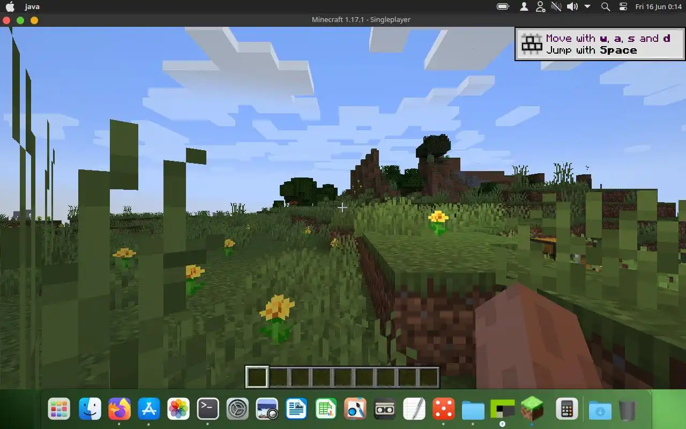
Task: Launch Firefox from the dock
Action: (x=120, y=410)
